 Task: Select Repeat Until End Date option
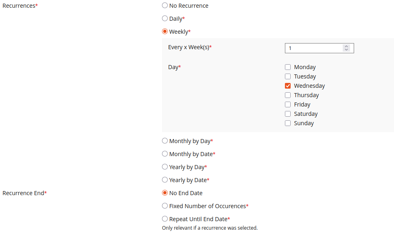[165, 219]
